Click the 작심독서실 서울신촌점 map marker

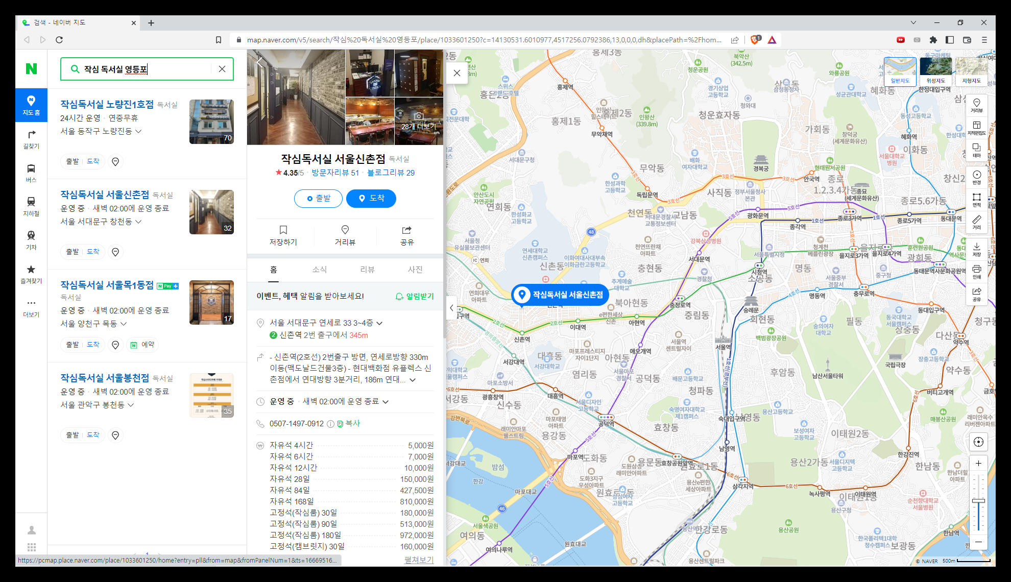point(560,295)
